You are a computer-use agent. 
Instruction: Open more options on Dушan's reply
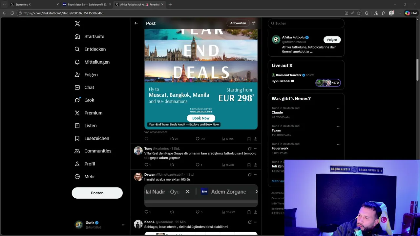(x=256, y=174)
